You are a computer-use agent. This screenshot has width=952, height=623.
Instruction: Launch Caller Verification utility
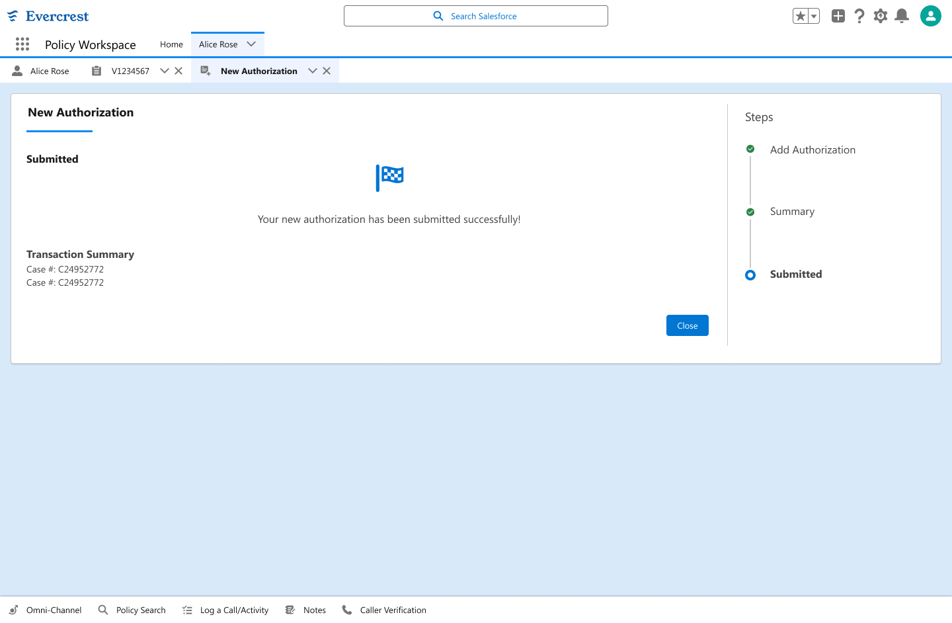pyautogui.click(x=384, y=610)
